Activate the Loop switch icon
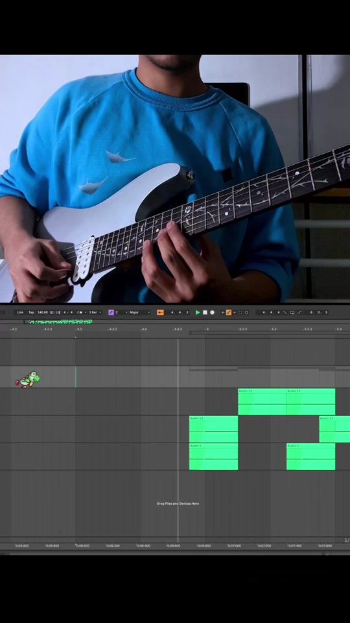 click(x=292, y=312)
